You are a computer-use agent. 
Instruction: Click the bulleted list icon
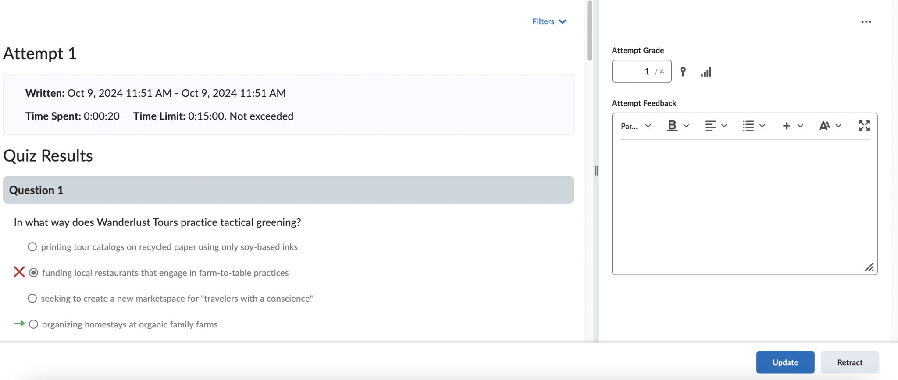(748, 126)
